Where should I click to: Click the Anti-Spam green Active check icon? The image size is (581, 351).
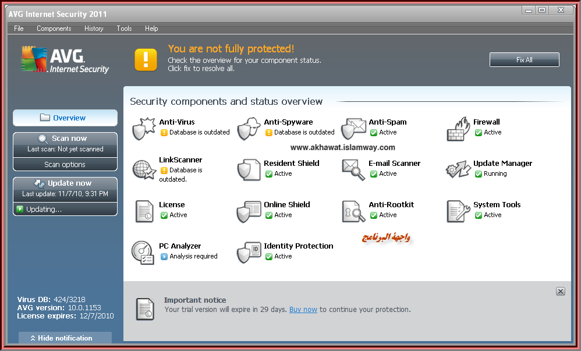click(374, 132)
